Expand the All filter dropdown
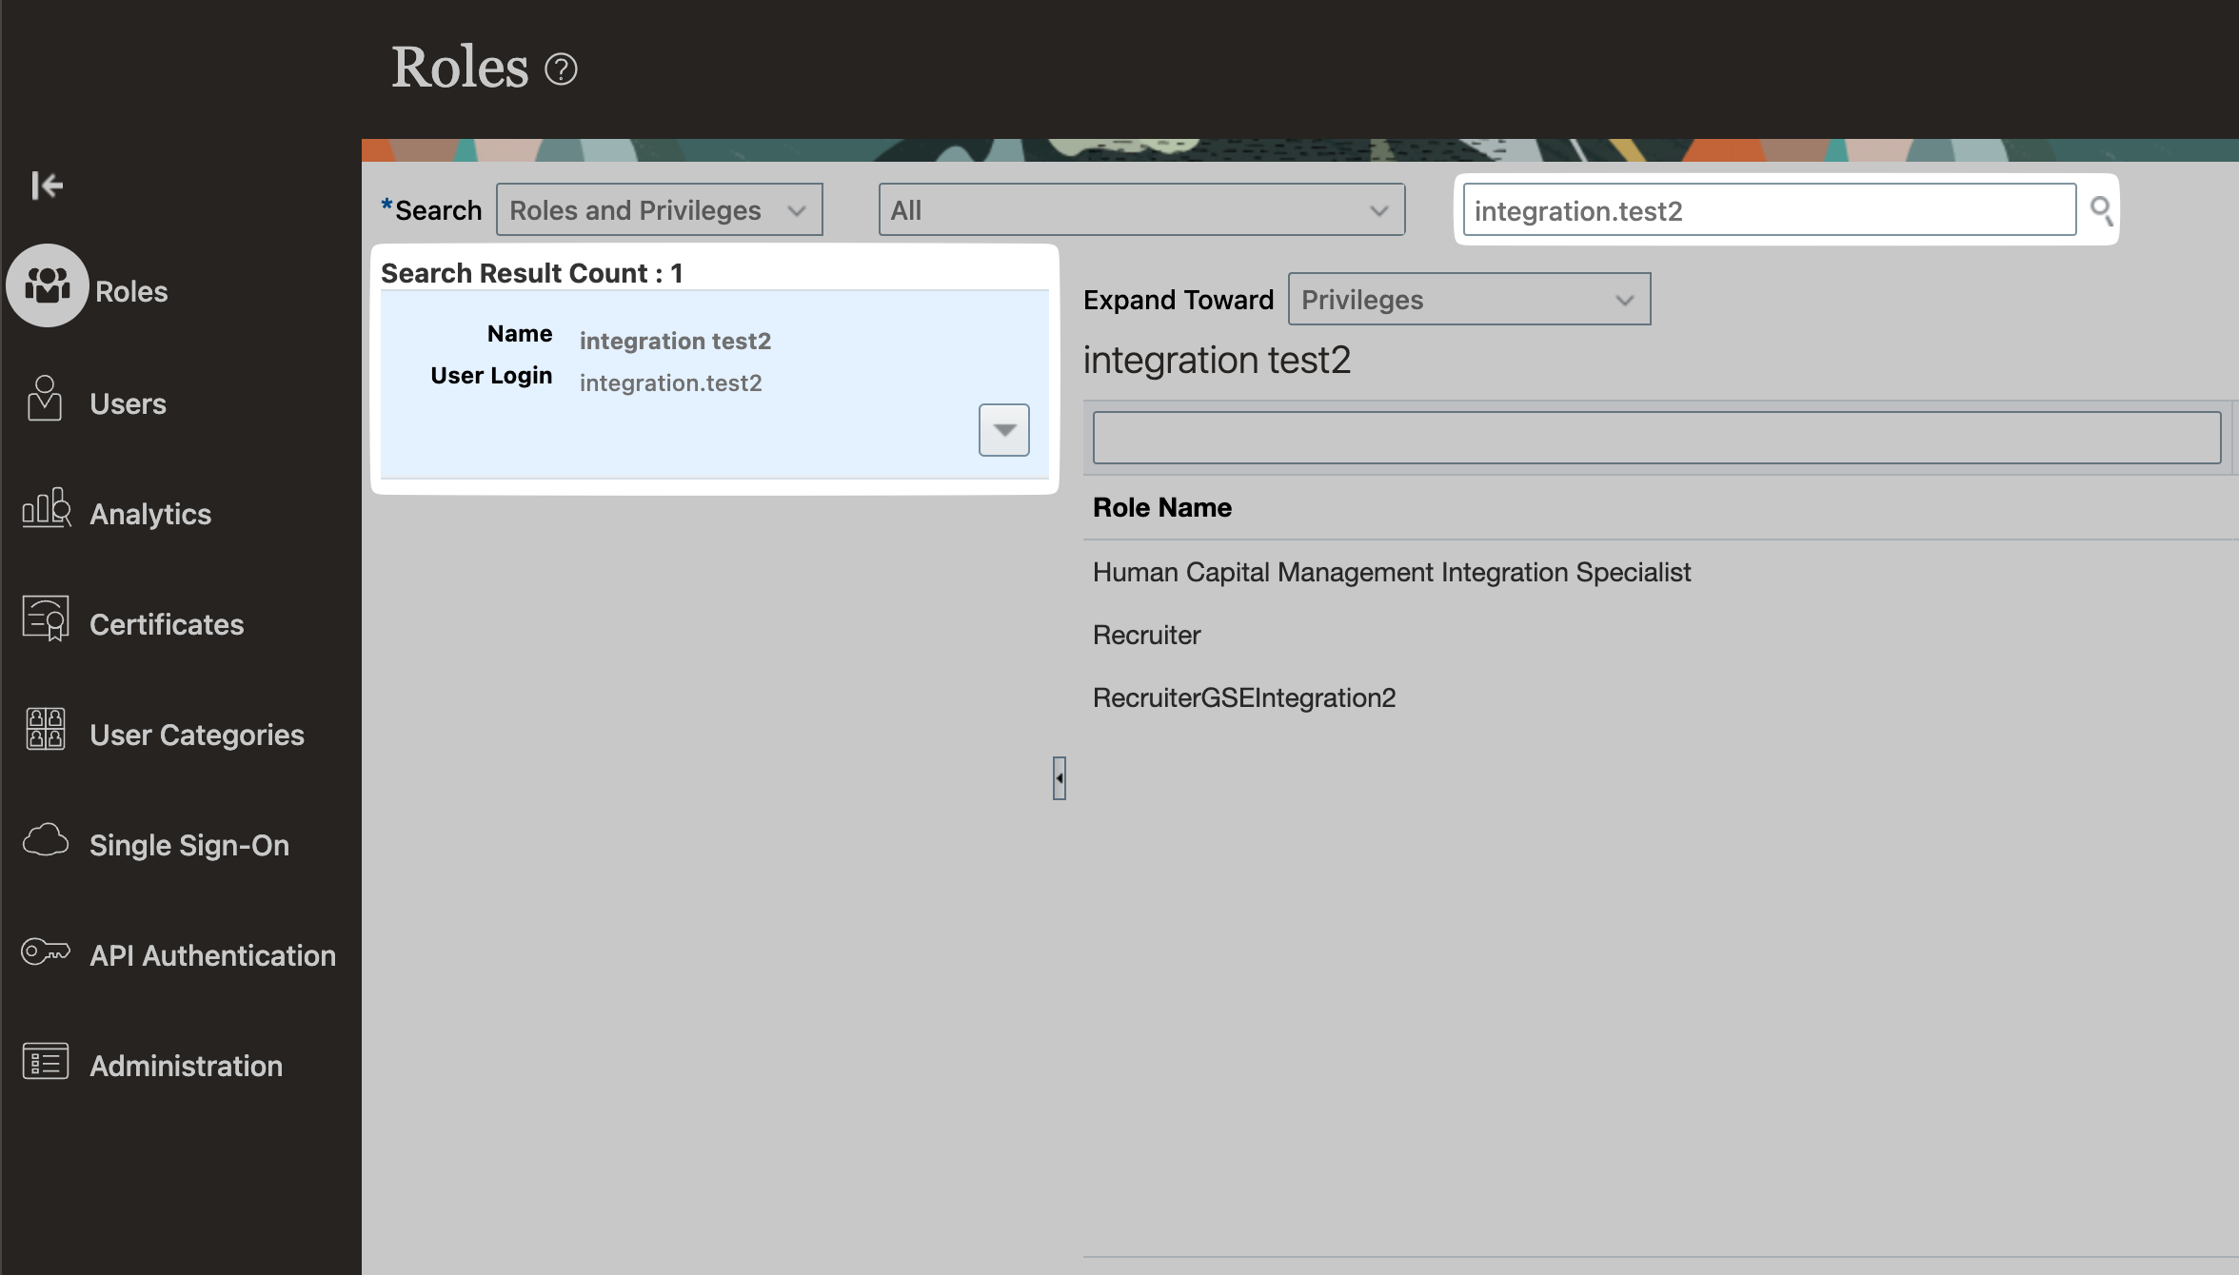 click(x=1140, y=210)
